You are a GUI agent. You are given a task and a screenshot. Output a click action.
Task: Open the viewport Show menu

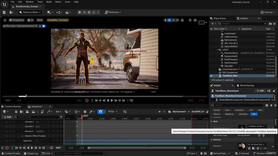(40, 20)
